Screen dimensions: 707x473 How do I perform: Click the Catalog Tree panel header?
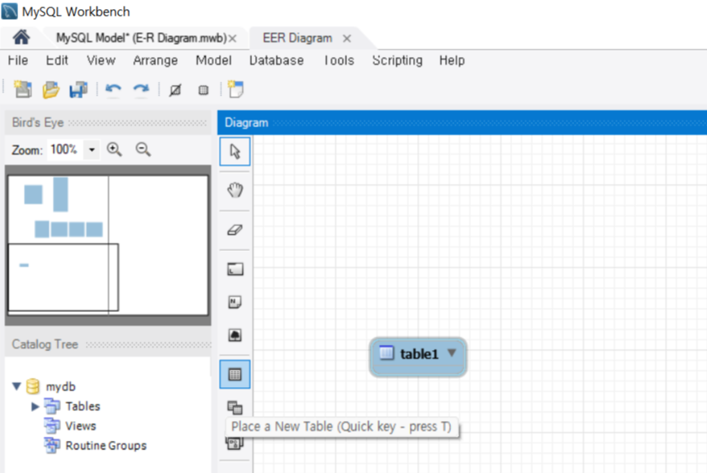(107, 344)
